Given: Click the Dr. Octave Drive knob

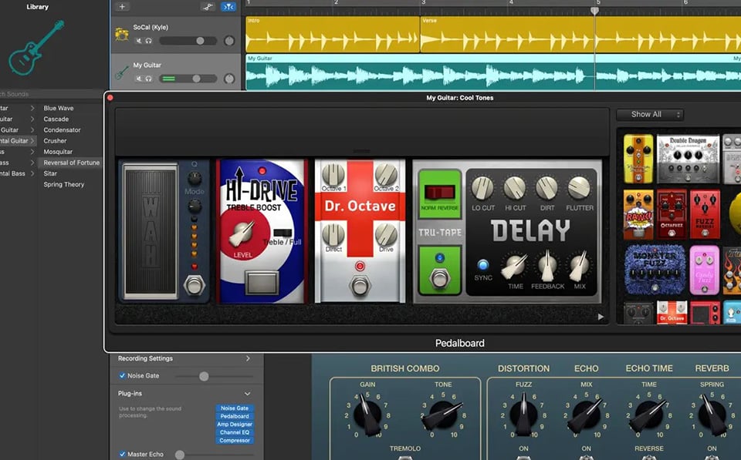Looking at the screenshot, I should coord(386,234).
